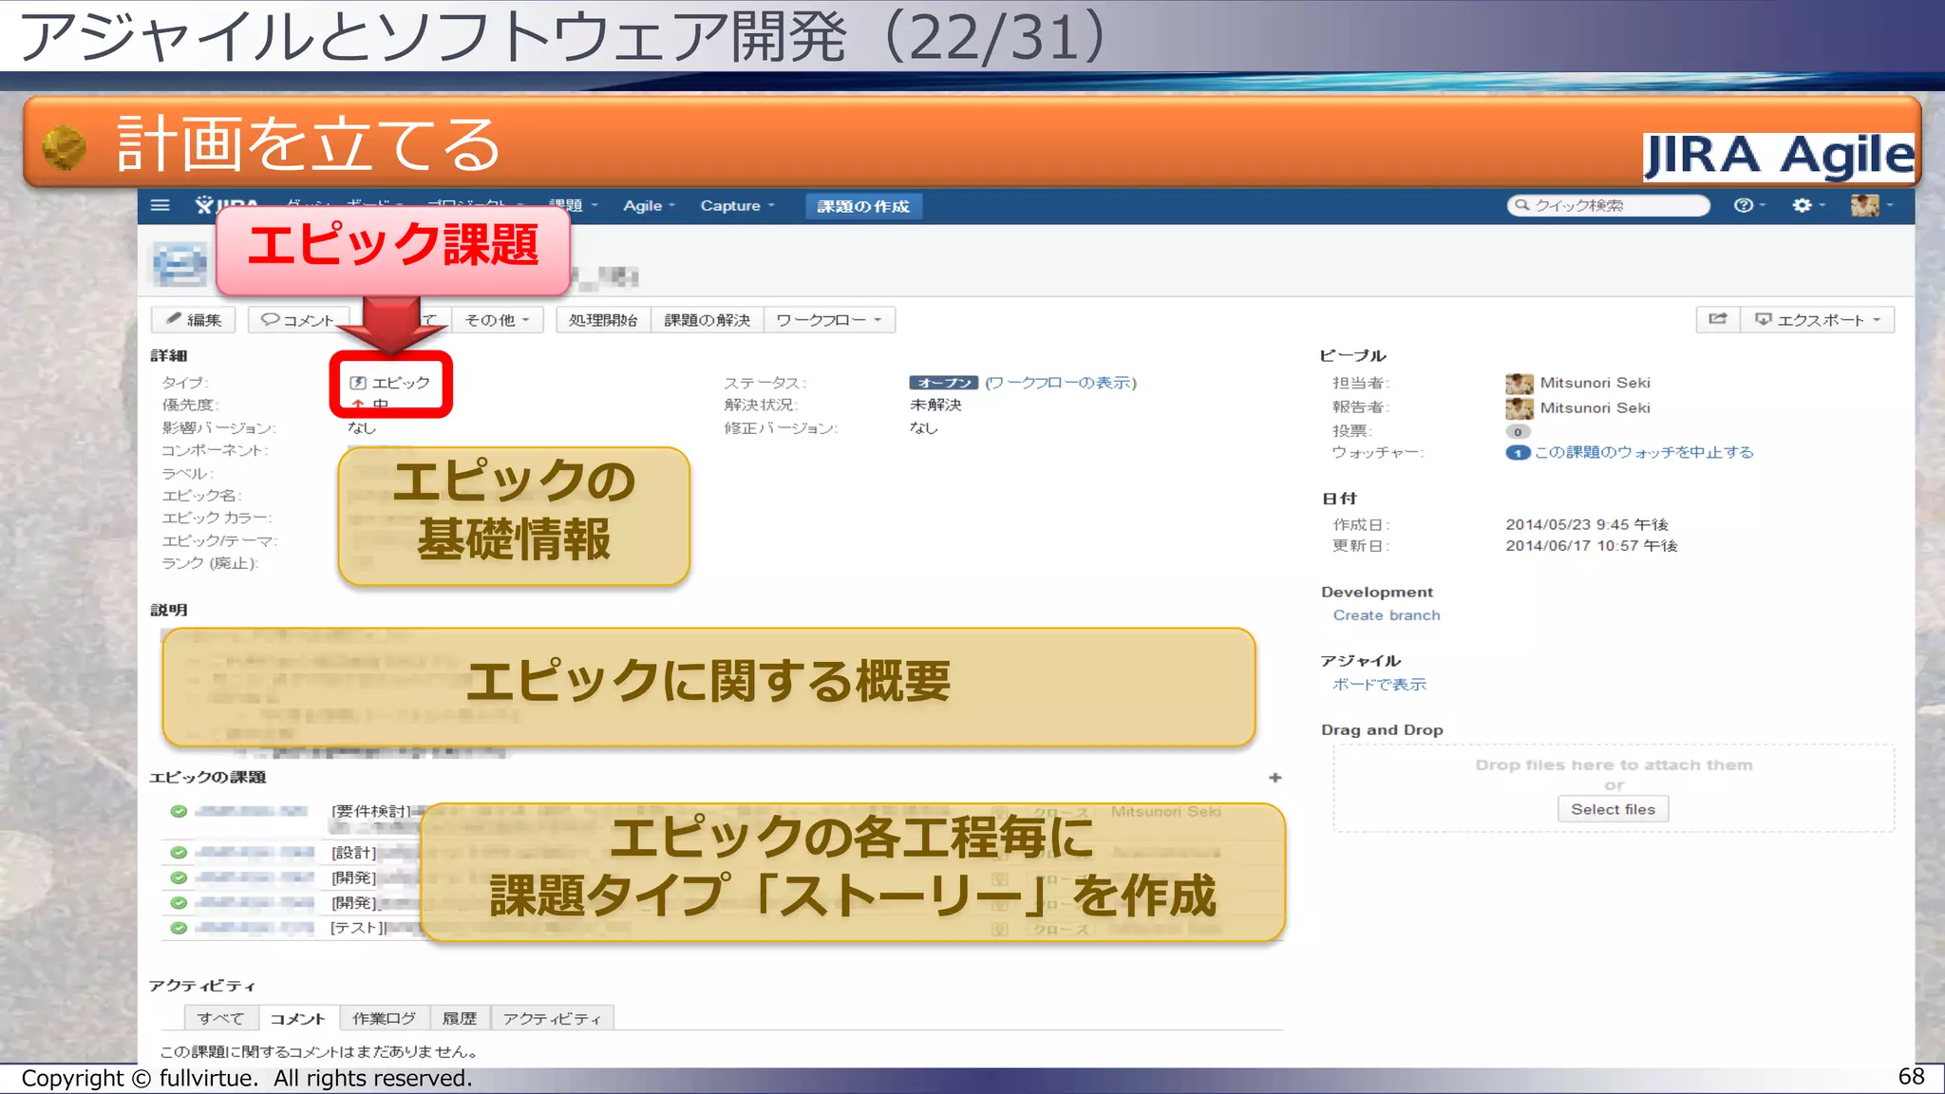Open the Agile dropdown menu

click(x=649, y=206)
